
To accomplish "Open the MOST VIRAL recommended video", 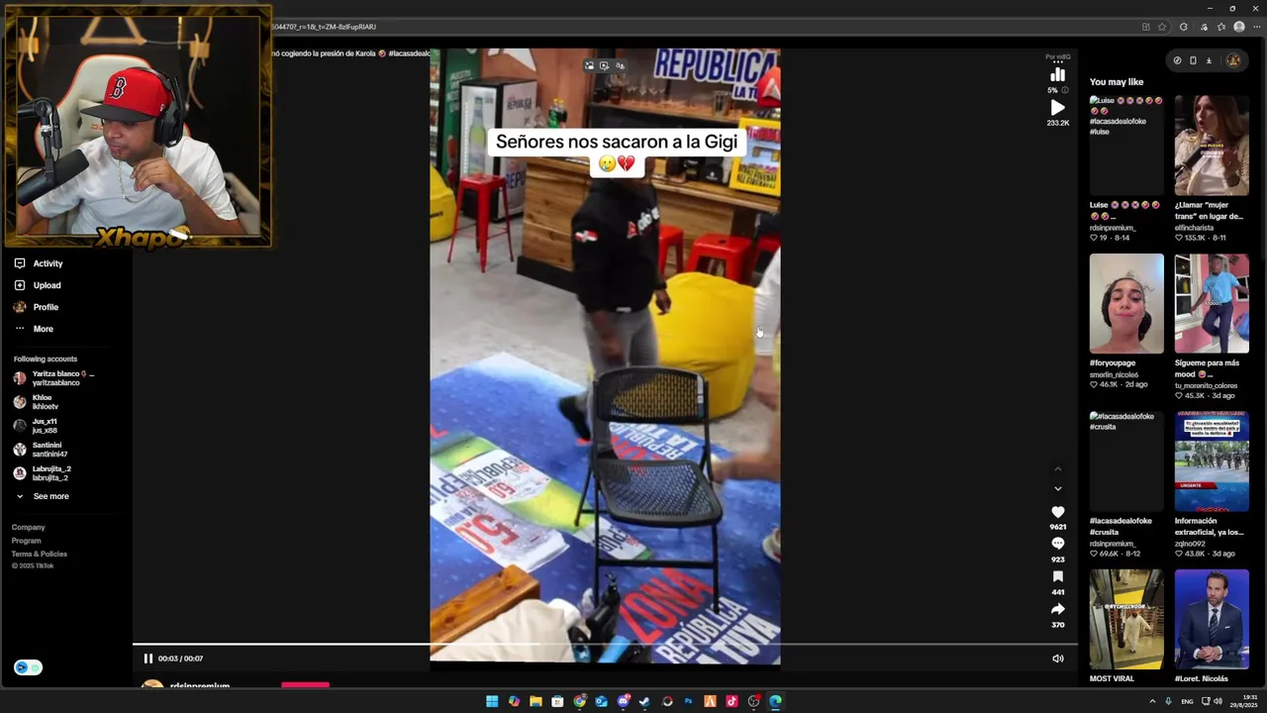I will pyautogui.click(x=1126, y=620).
